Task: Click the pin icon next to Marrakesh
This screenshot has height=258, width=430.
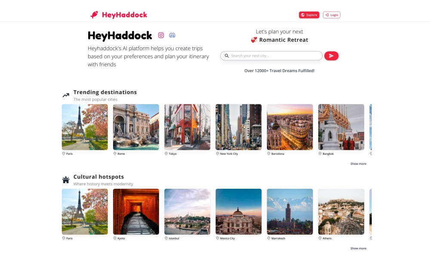Action: (x=269, y=238)
